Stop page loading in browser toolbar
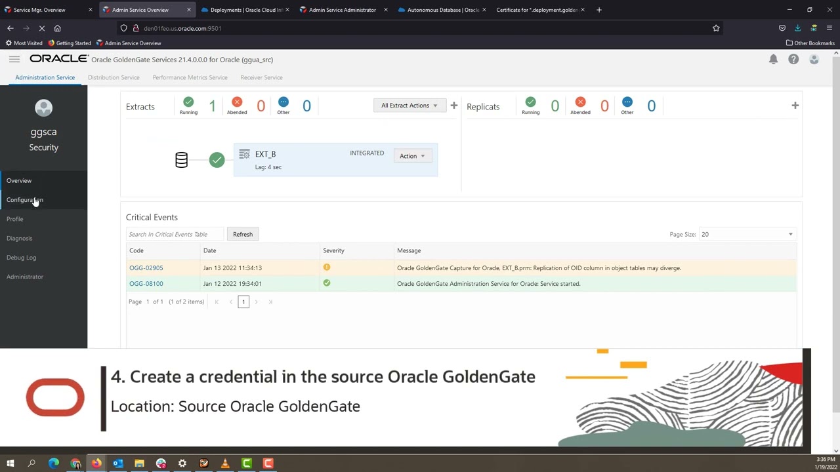The width and height of the screenshot is (840, 472). (x=41, y=28)
